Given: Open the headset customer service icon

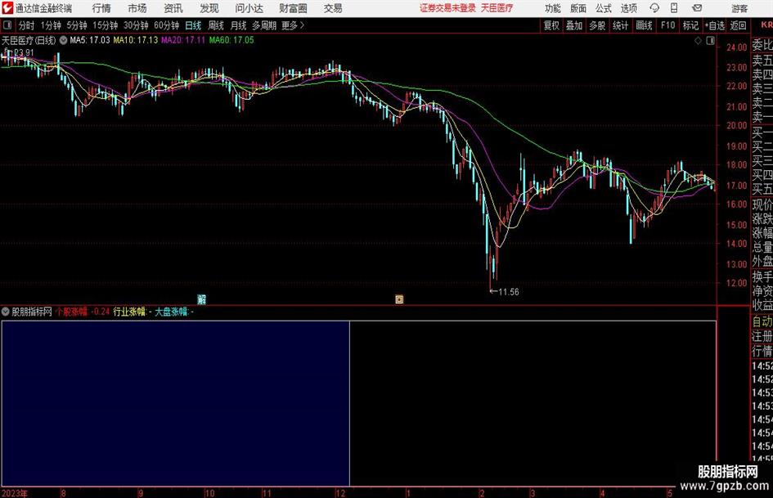Looking at the screenshot, I should pyautogui.click(x=654, y=8).
